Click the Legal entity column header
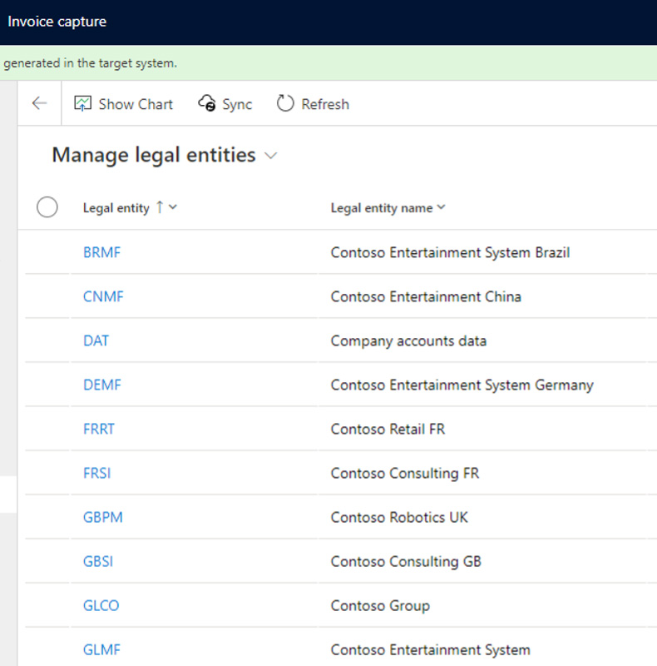 tap(116, 208)
